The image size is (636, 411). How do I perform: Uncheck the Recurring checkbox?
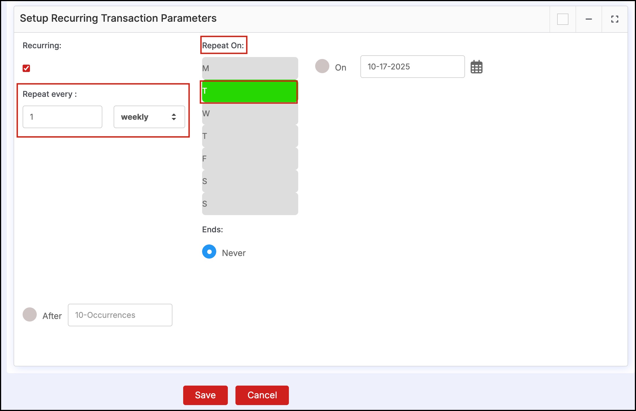(26, 68)
